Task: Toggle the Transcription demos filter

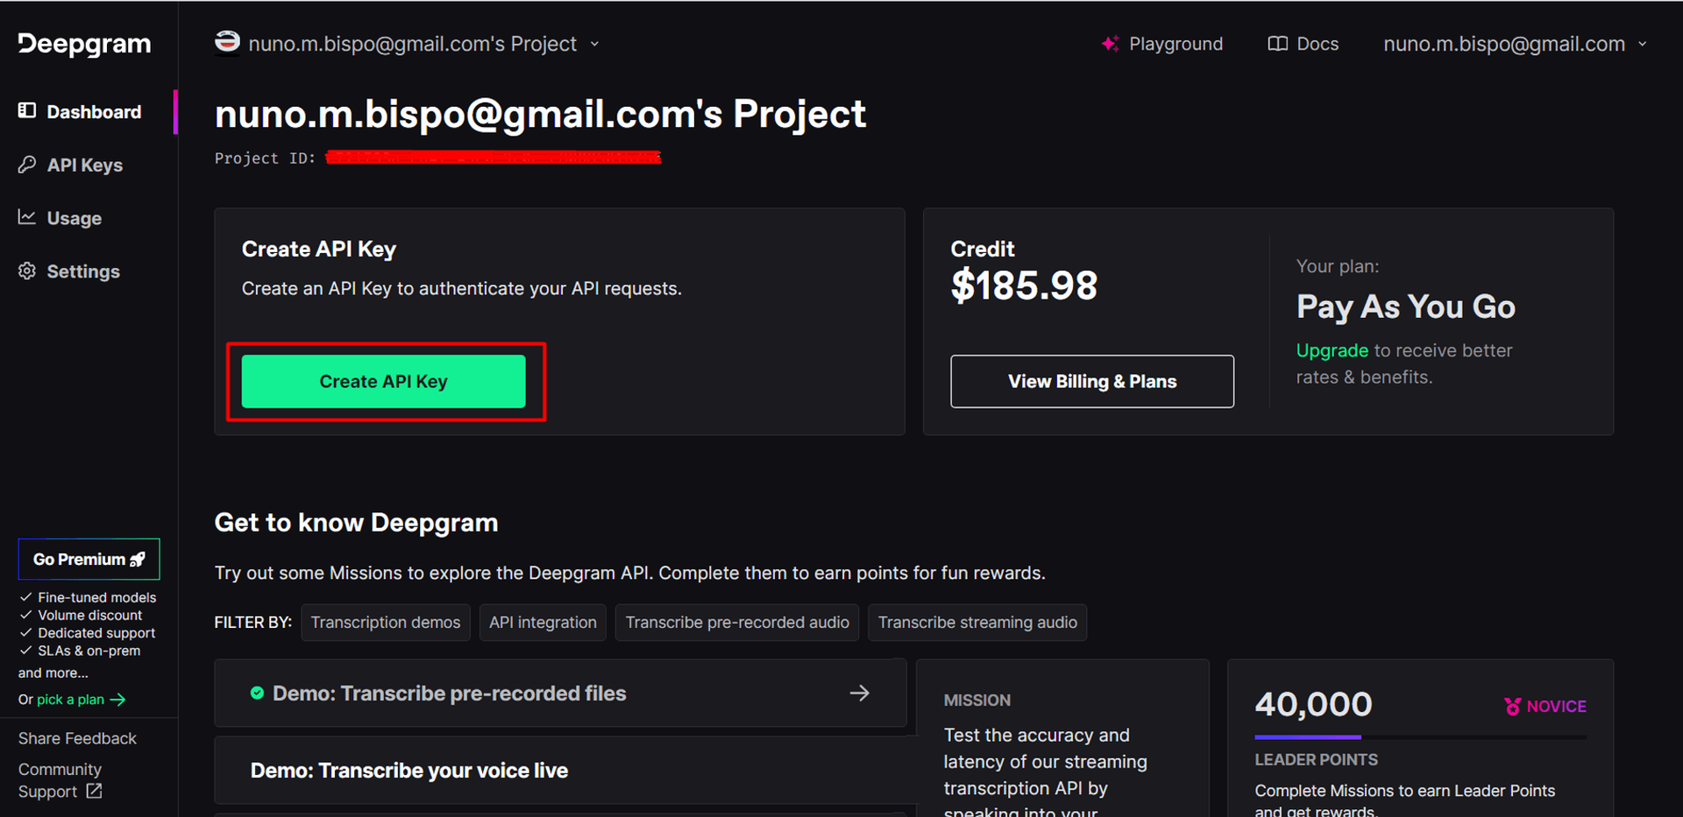Action: (386, 622)
